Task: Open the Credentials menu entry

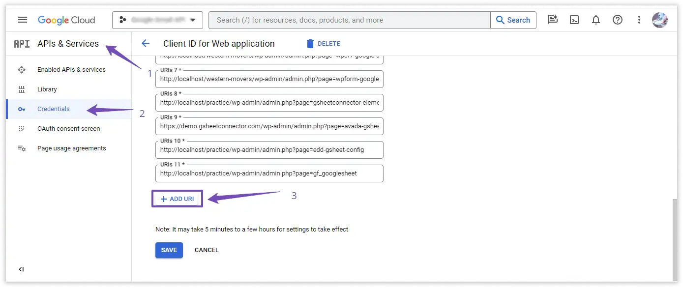Action: point(54,109)
